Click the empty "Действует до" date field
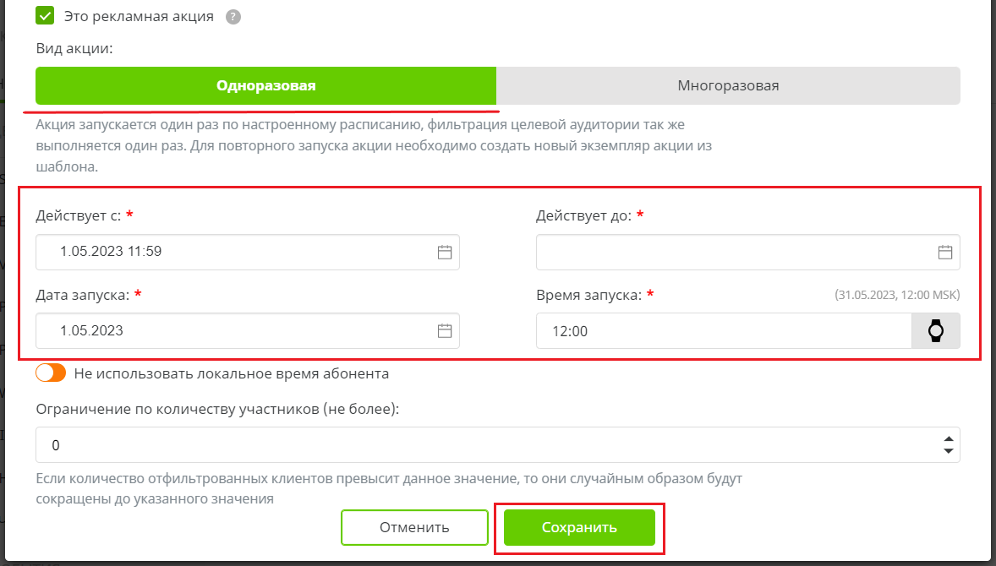The image size is (996, 566). coord(719,252)
